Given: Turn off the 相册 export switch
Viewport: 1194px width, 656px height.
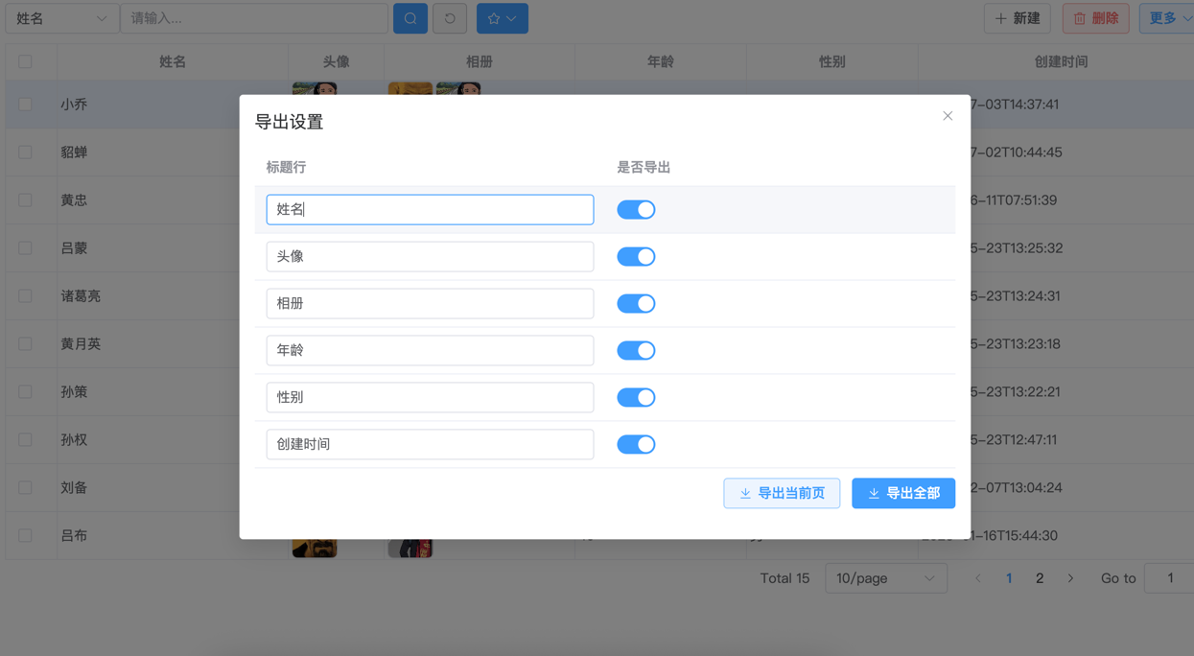Looking at the screenshot, I should tap(636, 304).
